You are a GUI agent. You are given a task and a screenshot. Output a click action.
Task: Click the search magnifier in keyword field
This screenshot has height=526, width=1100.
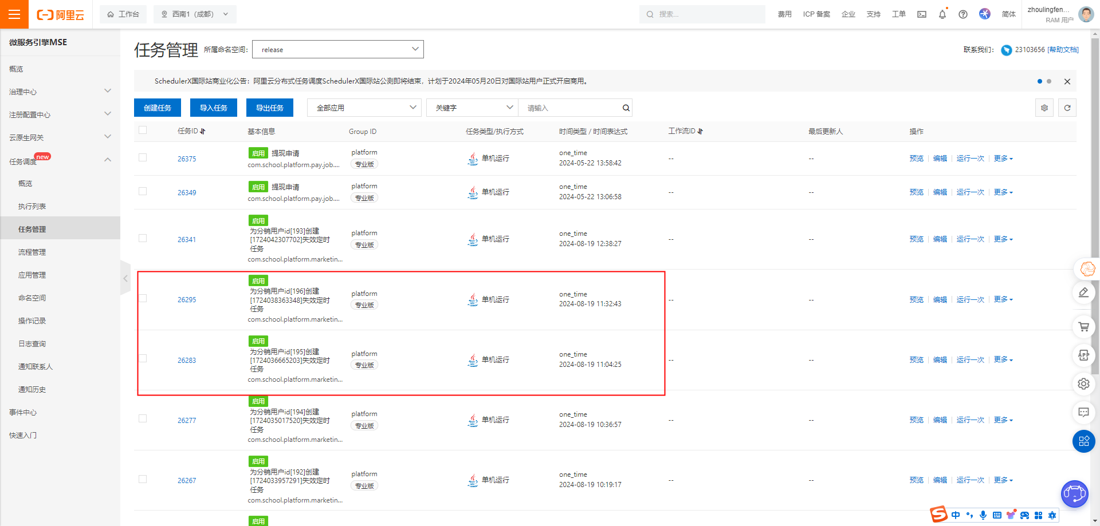pyautogui.click(x=626, y=108)
